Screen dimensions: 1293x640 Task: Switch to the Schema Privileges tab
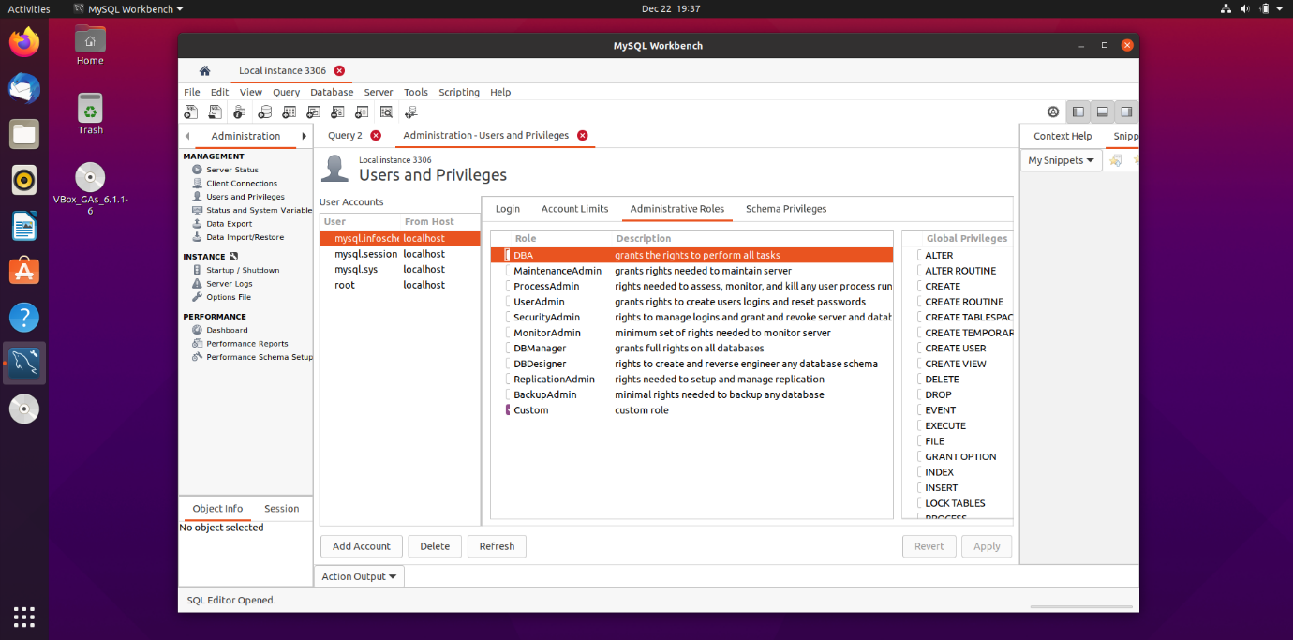[785, 209]
